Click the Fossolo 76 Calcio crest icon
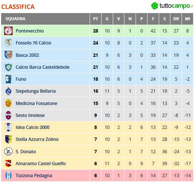The height and width of the screenshot is (182, 195). pos(8,43)
